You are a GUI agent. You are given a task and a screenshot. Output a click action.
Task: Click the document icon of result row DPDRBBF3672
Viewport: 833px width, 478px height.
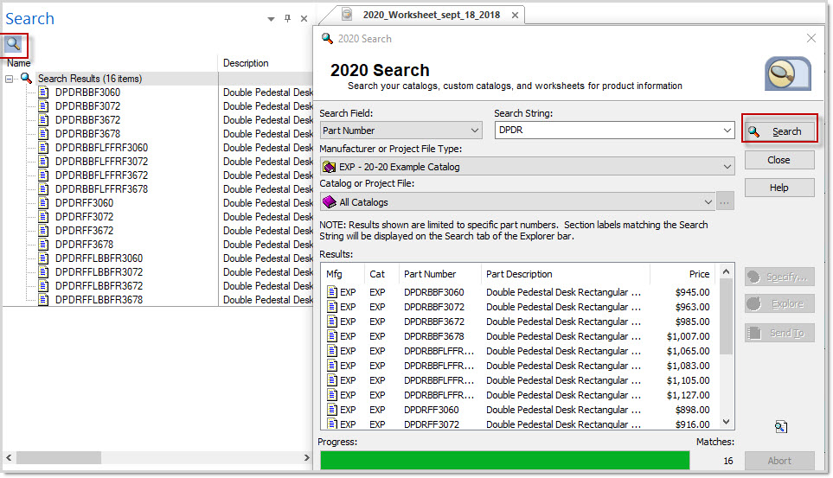pos(332,322)
